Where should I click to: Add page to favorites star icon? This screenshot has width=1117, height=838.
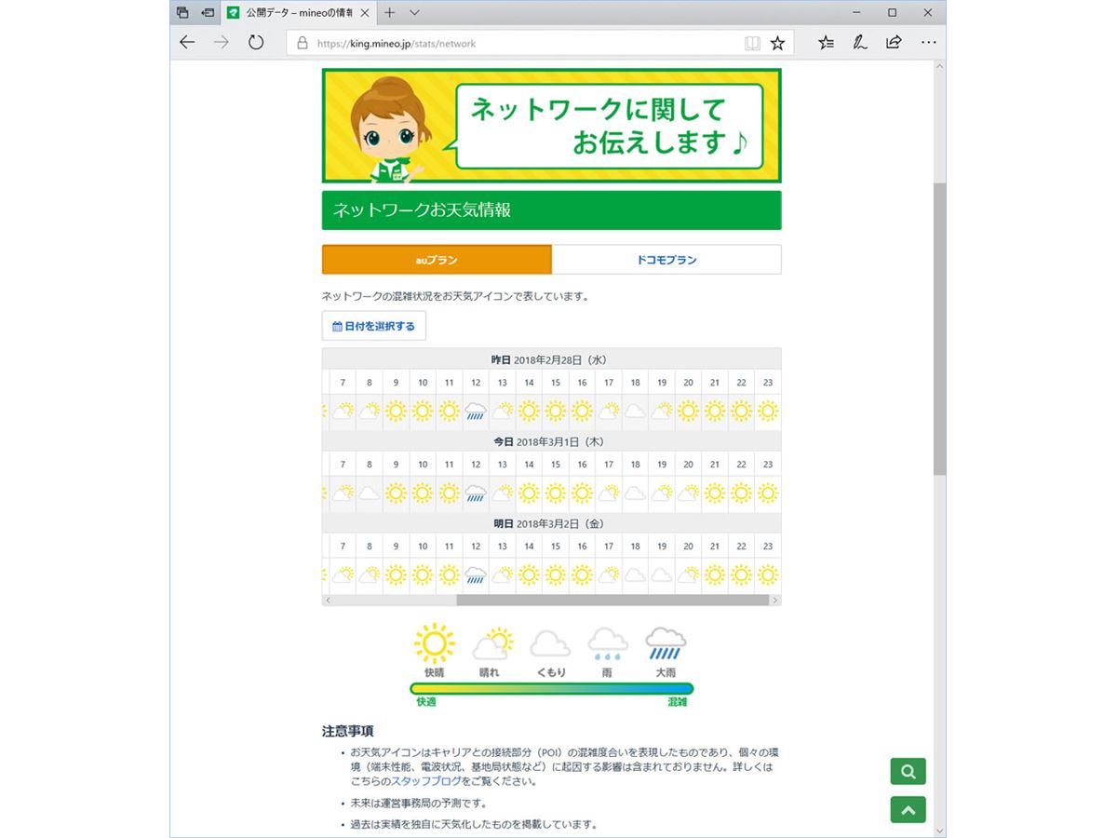tap(777, 43)
